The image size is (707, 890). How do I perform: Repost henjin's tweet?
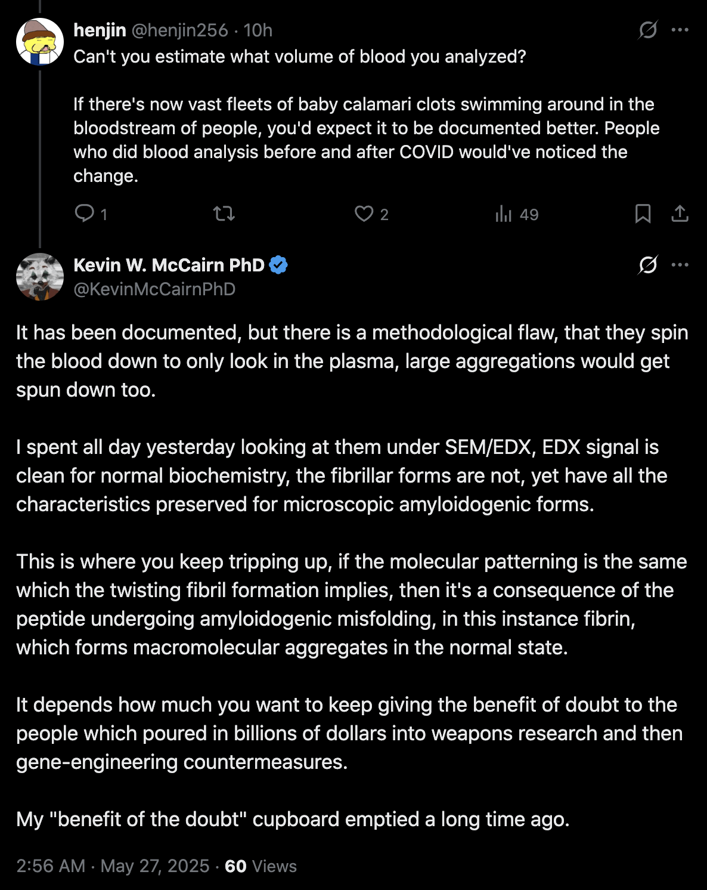point(224,214)
